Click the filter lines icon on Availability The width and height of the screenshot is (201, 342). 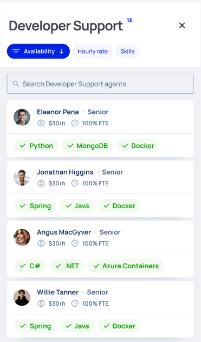(16, 51)
